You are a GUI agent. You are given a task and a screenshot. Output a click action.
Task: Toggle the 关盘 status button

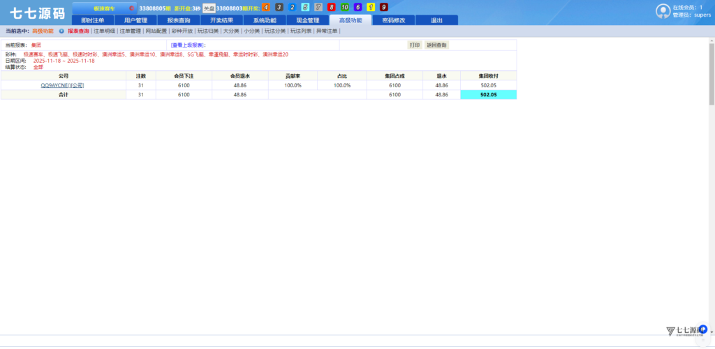(209, 8)
